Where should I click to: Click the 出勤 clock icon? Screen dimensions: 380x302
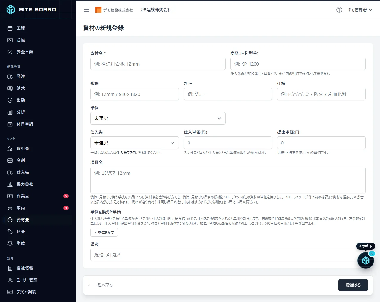click(x=10, y=100)
